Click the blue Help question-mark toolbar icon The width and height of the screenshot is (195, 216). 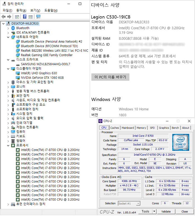point(25,17)
